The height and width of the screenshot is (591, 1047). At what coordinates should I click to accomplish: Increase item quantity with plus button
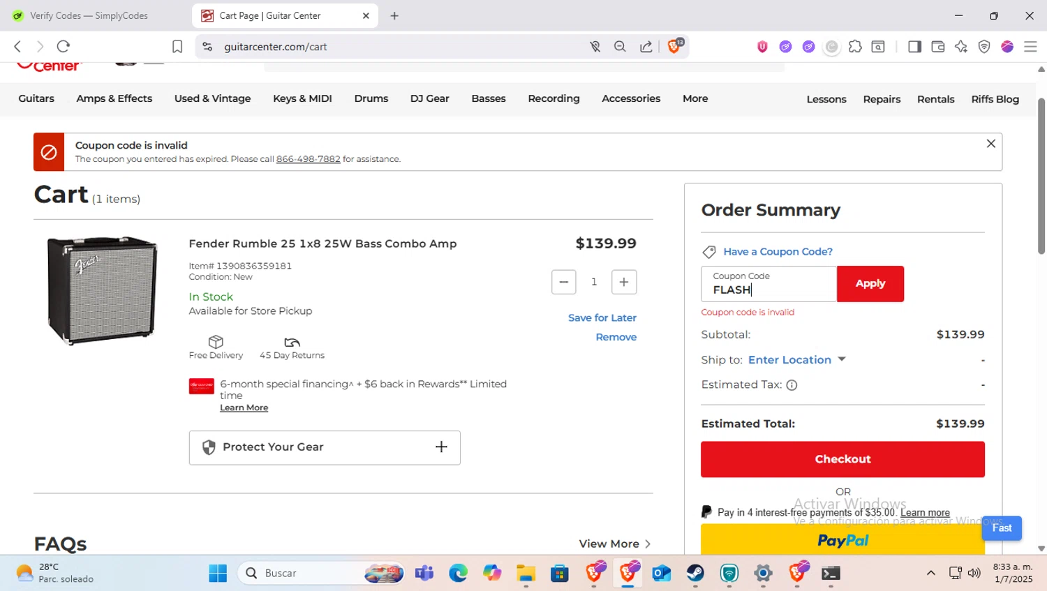624,282
